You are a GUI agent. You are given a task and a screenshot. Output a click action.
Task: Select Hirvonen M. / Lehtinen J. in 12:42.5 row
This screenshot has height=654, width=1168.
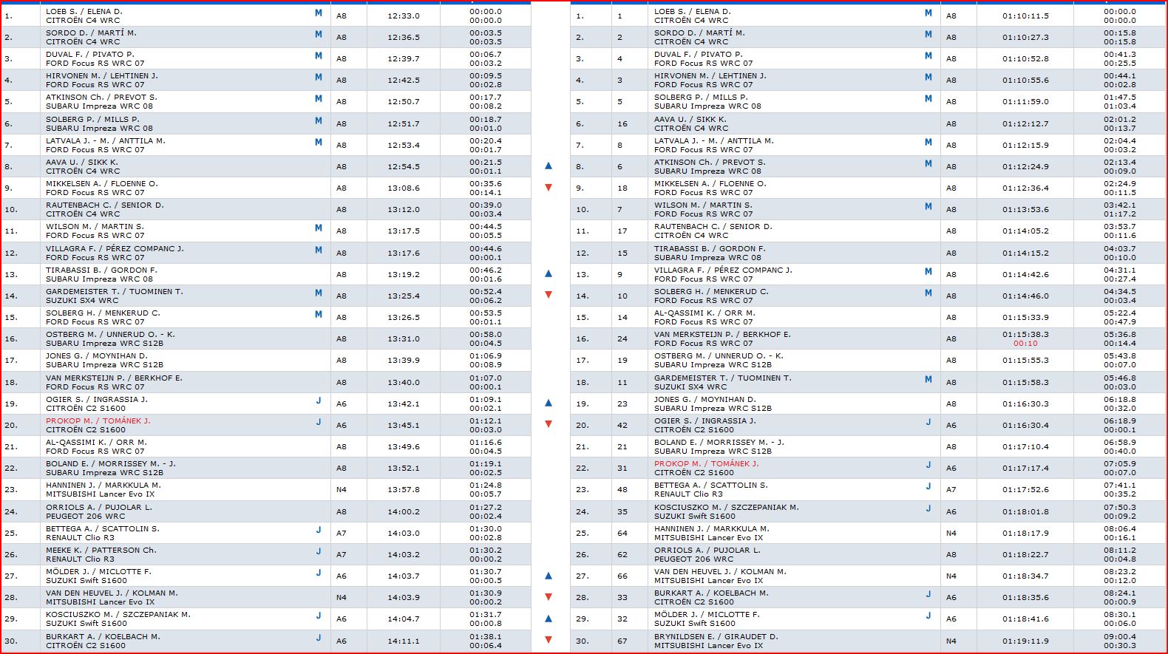tap(101, 76)
